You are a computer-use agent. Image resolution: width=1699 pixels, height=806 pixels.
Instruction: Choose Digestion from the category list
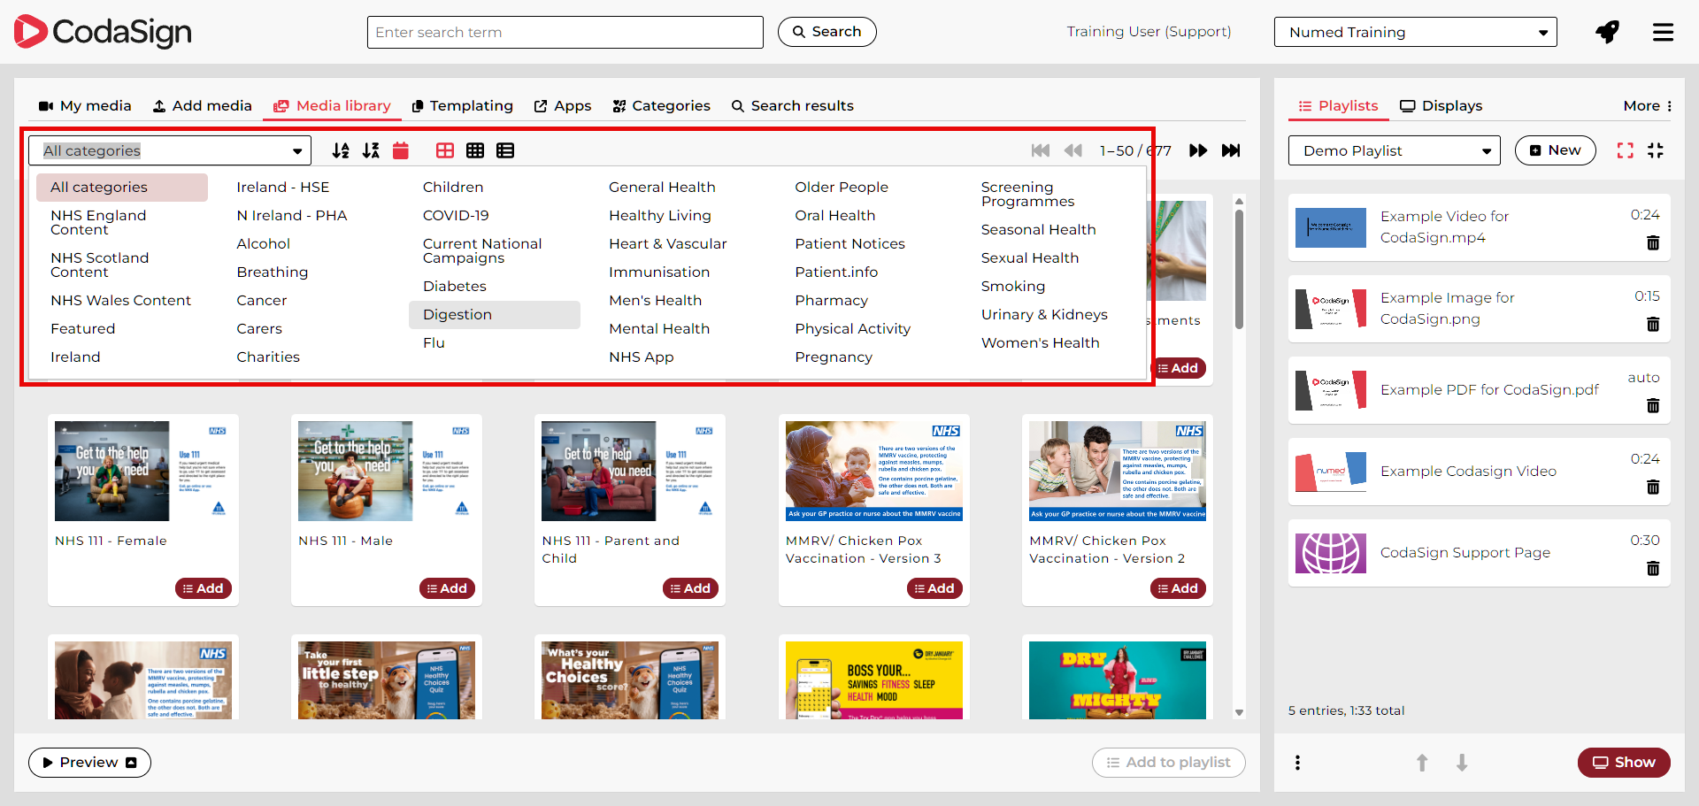point(457,315)
